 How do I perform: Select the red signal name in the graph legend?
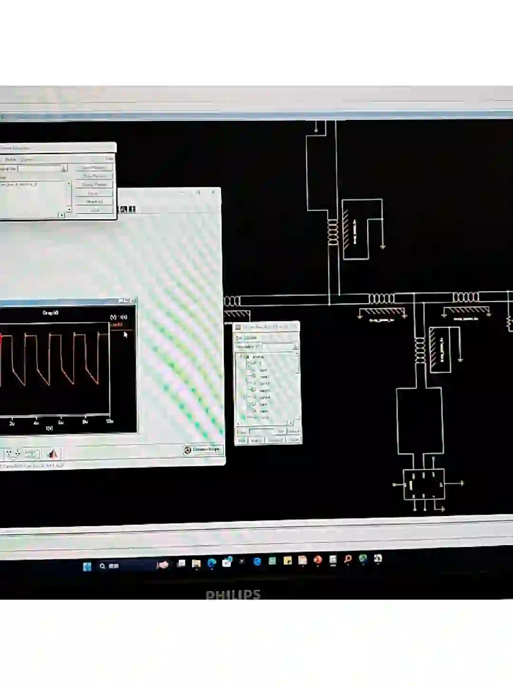tap(116, 324)
